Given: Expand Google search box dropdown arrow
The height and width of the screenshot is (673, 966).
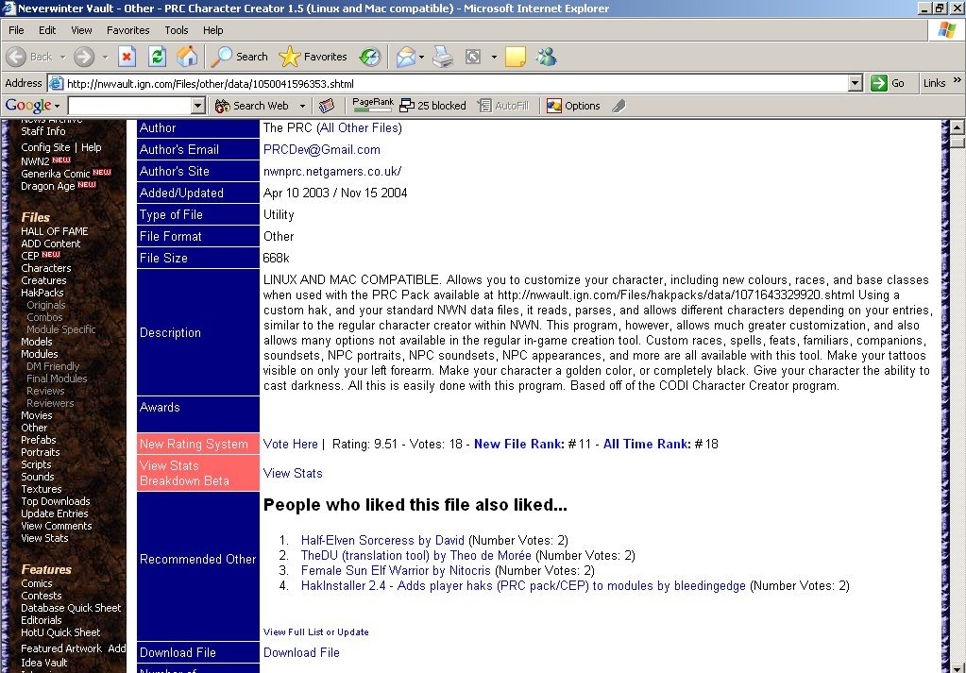Looking at the screenshot, I should tap(199, 106).
